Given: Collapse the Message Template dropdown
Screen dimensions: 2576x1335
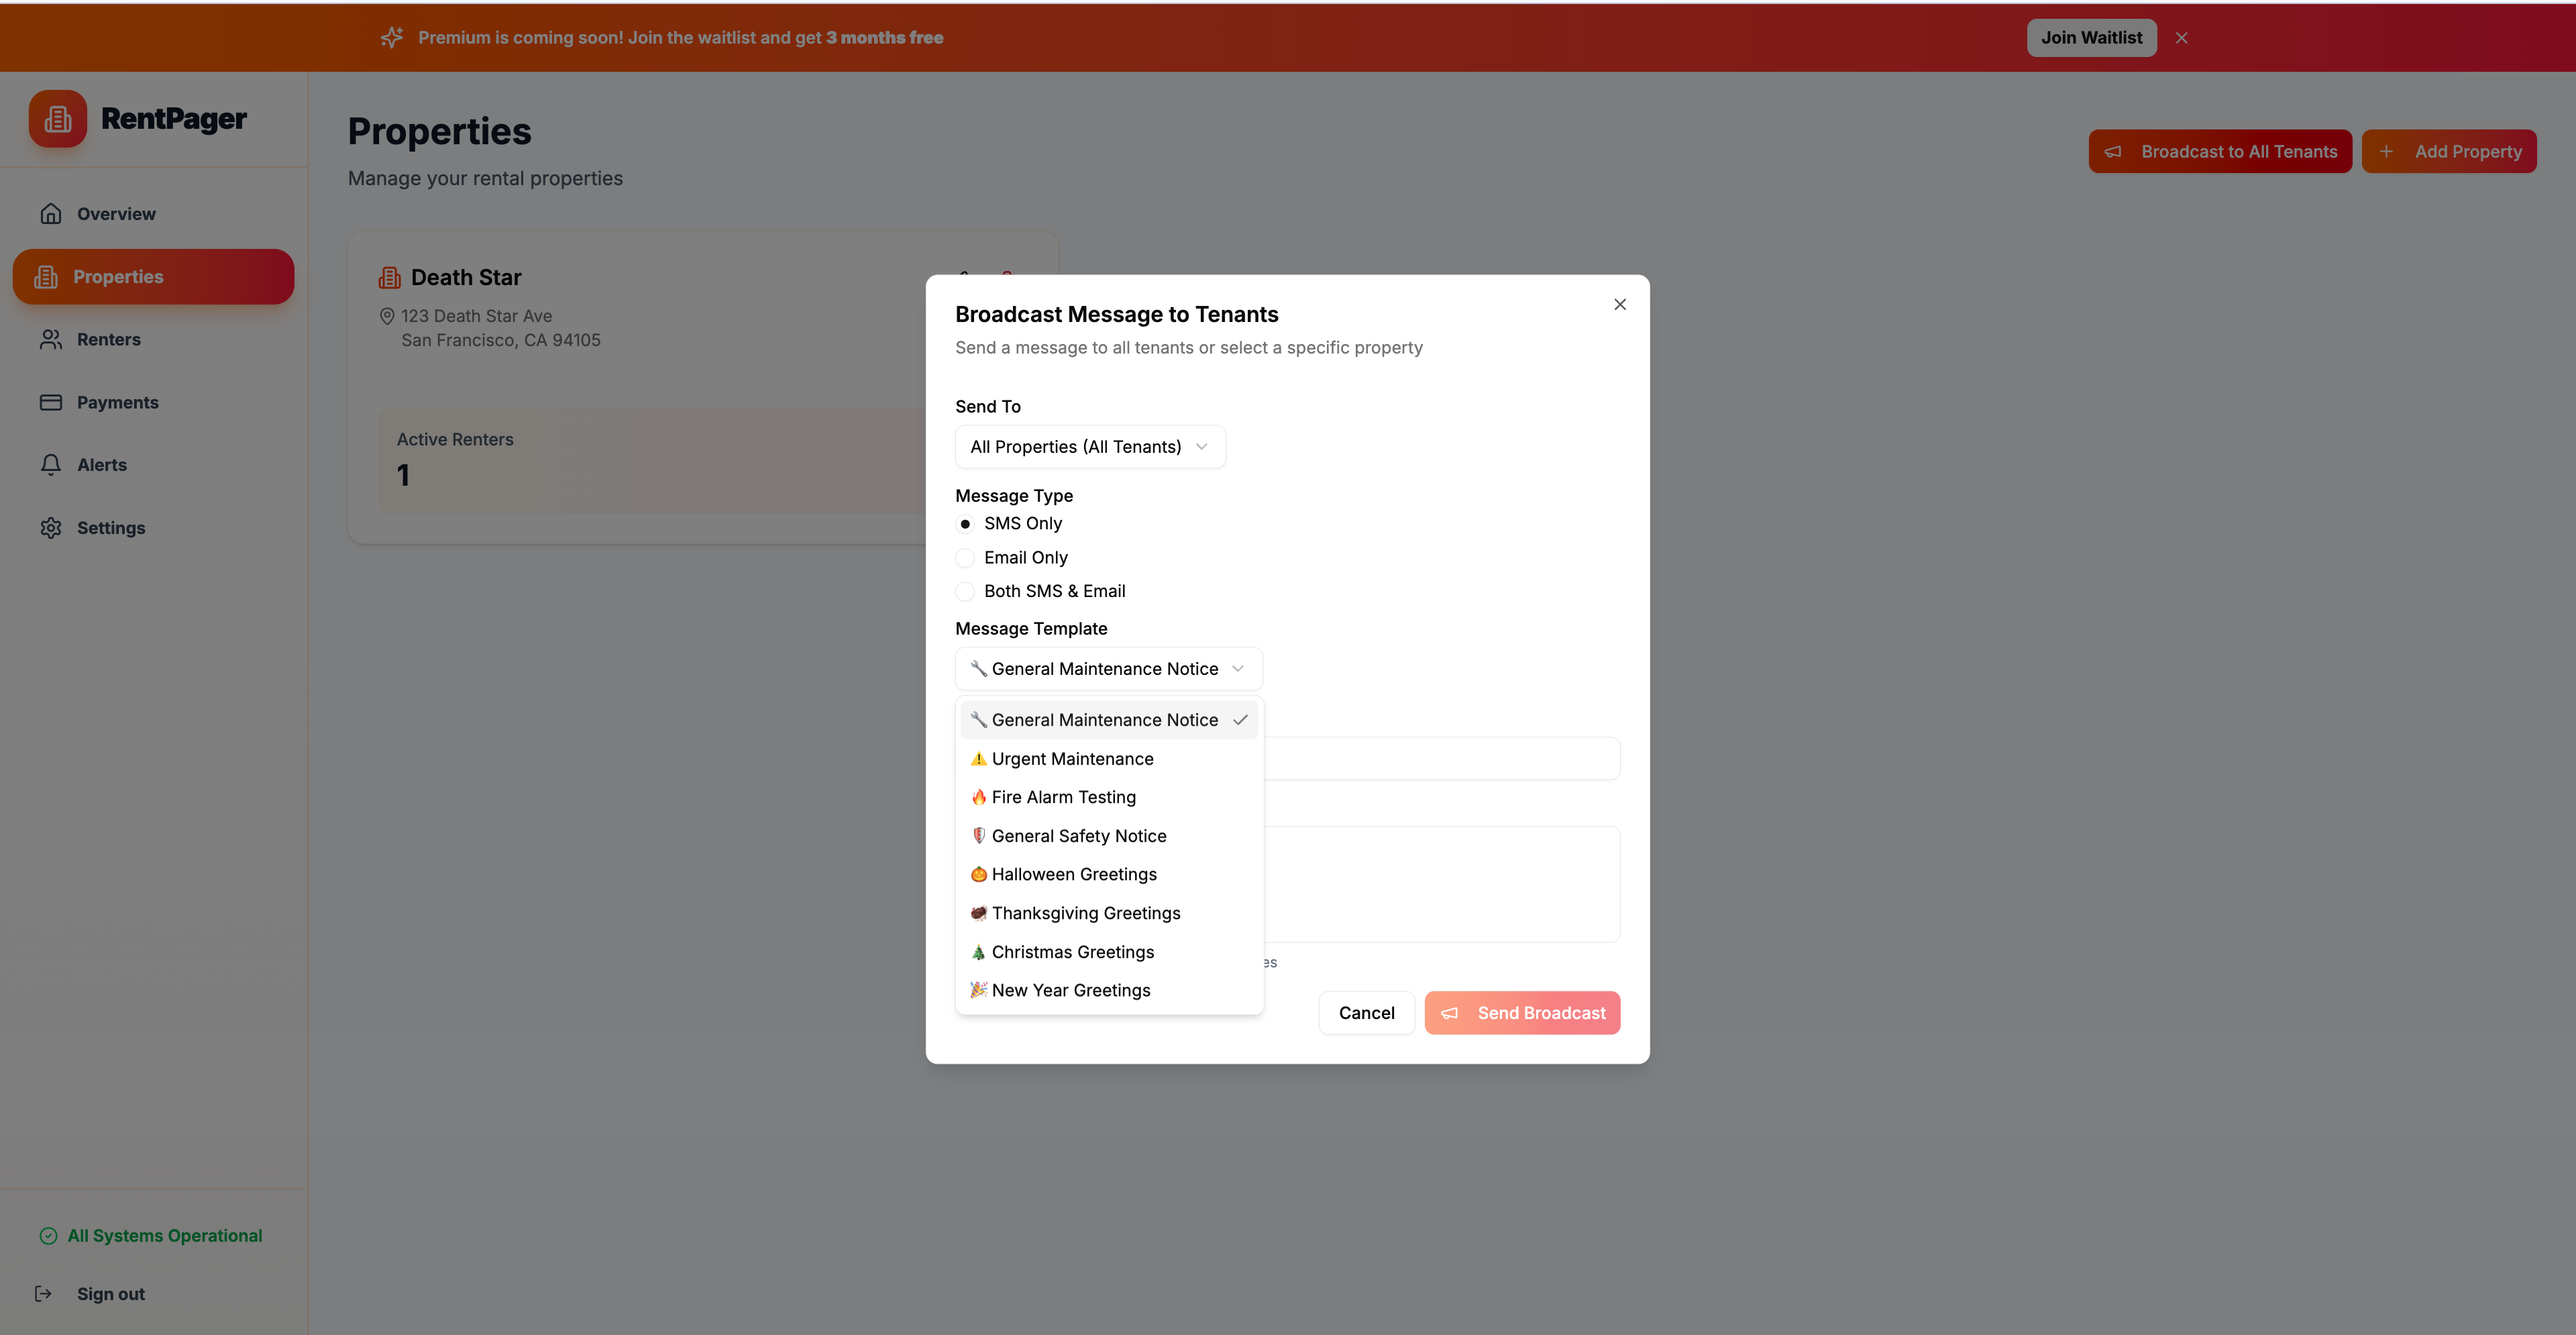Looking at the screenshot, I should coord(1108,669).
